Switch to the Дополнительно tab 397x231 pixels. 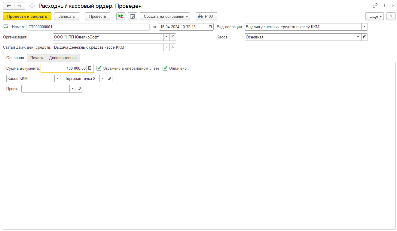click(x=63, y=58)
